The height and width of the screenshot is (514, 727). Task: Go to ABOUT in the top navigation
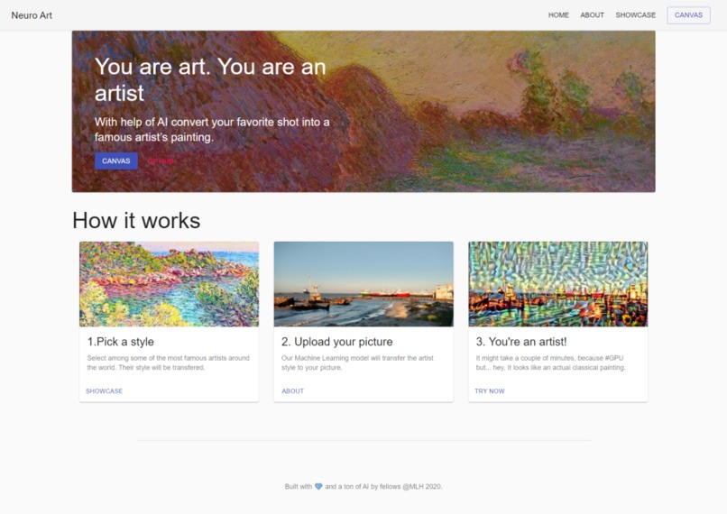pyautogui.click(x=592, y=15)
